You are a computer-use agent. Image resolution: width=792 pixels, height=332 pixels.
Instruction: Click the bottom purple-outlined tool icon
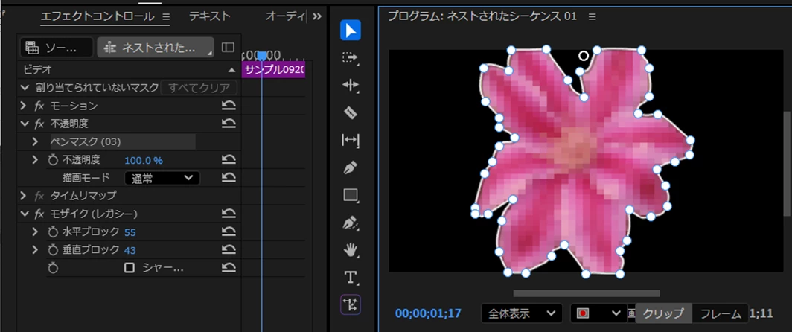[x=351, y=304]
